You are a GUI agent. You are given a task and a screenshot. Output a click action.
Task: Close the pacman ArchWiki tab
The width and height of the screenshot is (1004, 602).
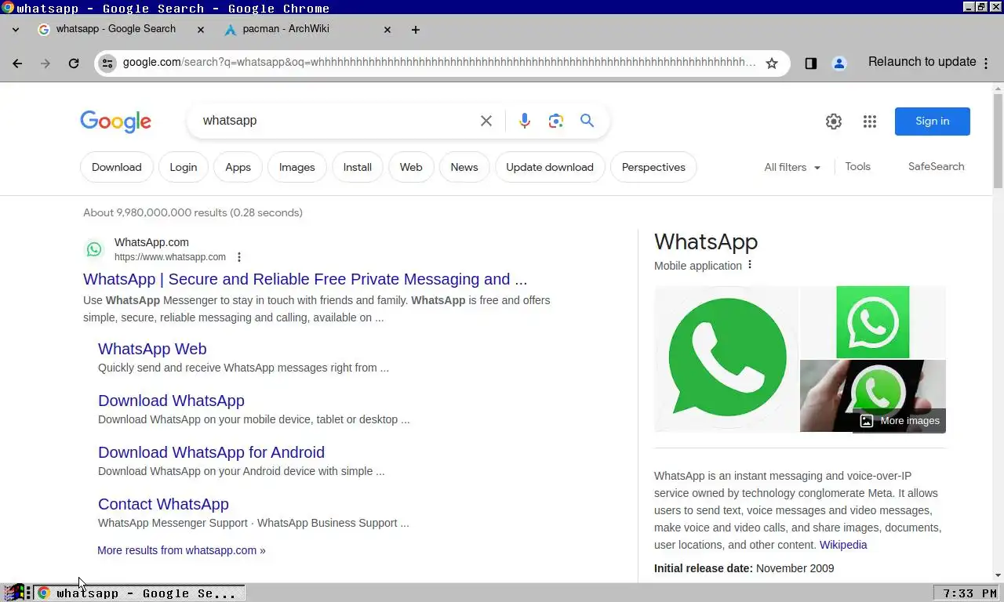pos(387,30)
